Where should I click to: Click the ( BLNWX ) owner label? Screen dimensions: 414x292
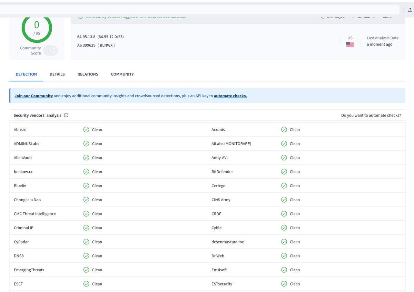pyautogui.click(x=106, y=45)
